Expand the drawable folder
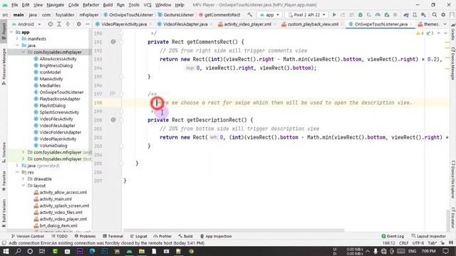This screenshot has width=456, height=256. point(23,179)
